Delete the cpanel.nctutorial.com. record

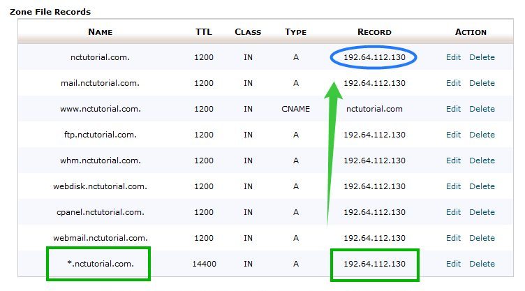click(482, 212)
